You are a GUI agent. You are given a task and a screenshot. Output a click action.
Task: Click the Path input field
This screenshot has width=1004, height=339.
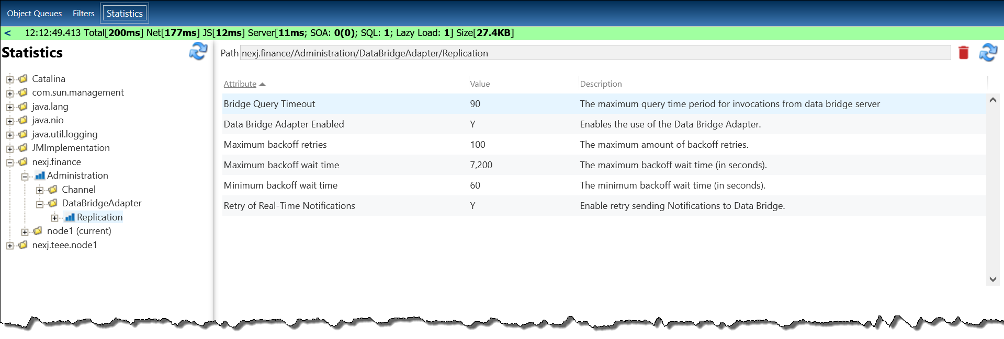coord(595,53)
